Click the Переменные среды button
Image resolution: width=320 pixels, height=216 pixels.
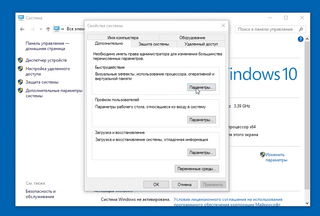[x=197, y=169]
